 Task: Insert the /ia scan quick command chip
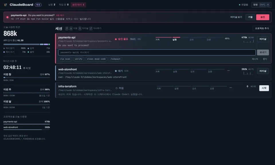coord(65,59)
